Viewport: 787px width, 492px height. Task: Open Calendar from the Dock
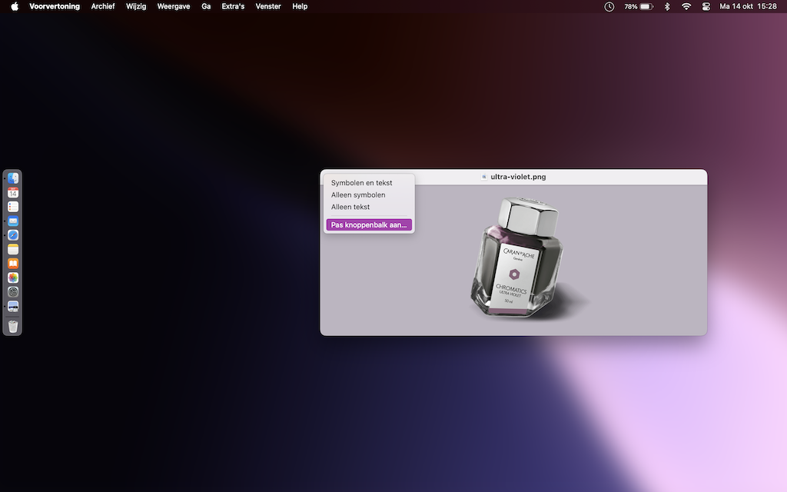pos(13,192)
